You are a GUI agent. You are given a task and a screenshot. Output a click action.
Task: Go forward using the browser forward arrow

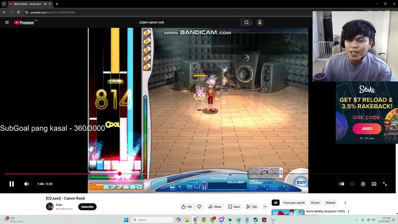coord(11,12)
